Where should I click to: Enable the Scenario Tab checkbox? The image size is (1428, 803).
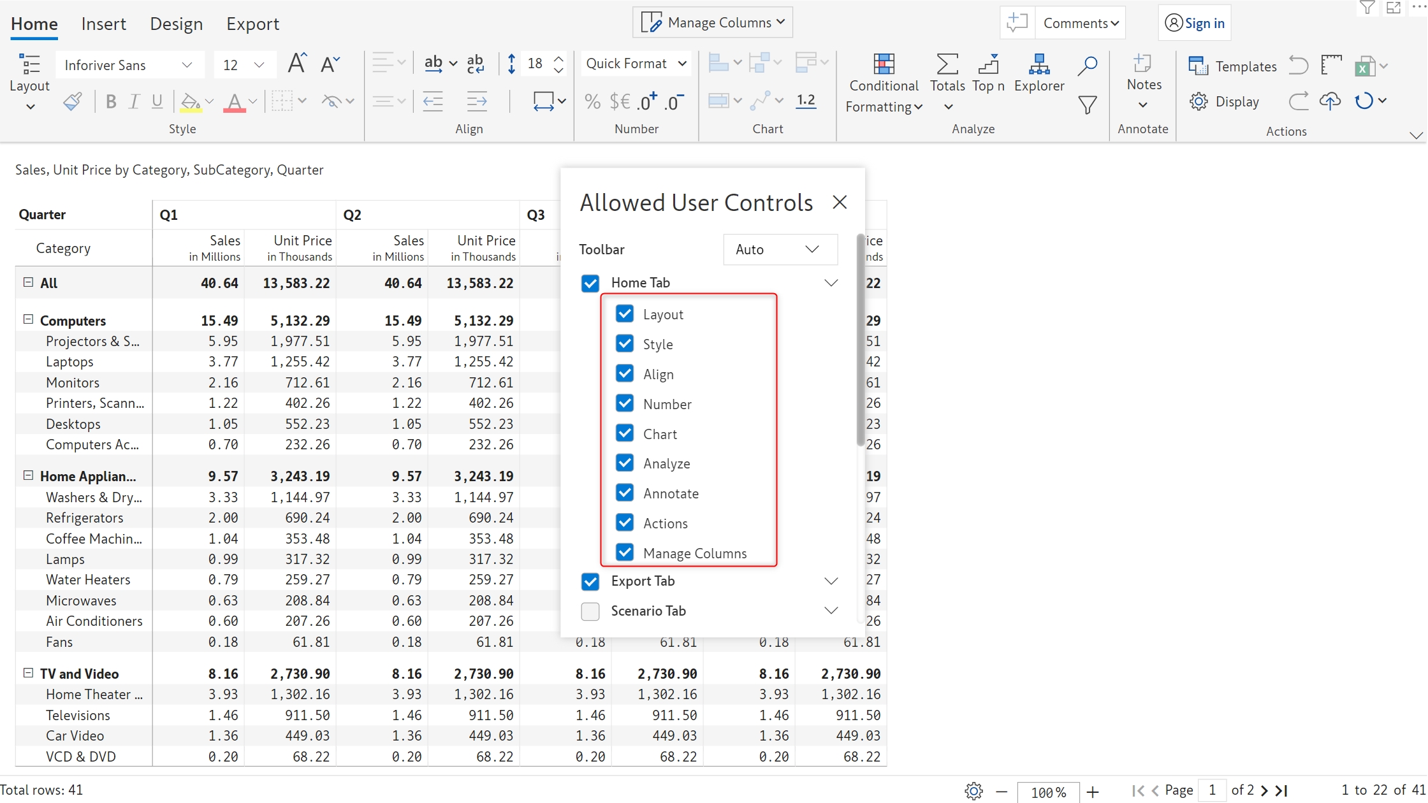coord(590,611)
